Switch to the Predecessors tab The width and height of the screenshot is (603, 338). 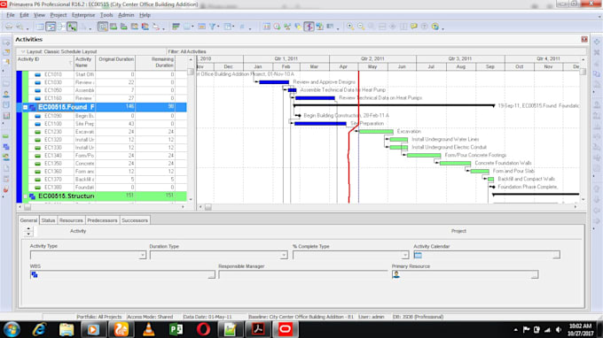click(102, 220)
